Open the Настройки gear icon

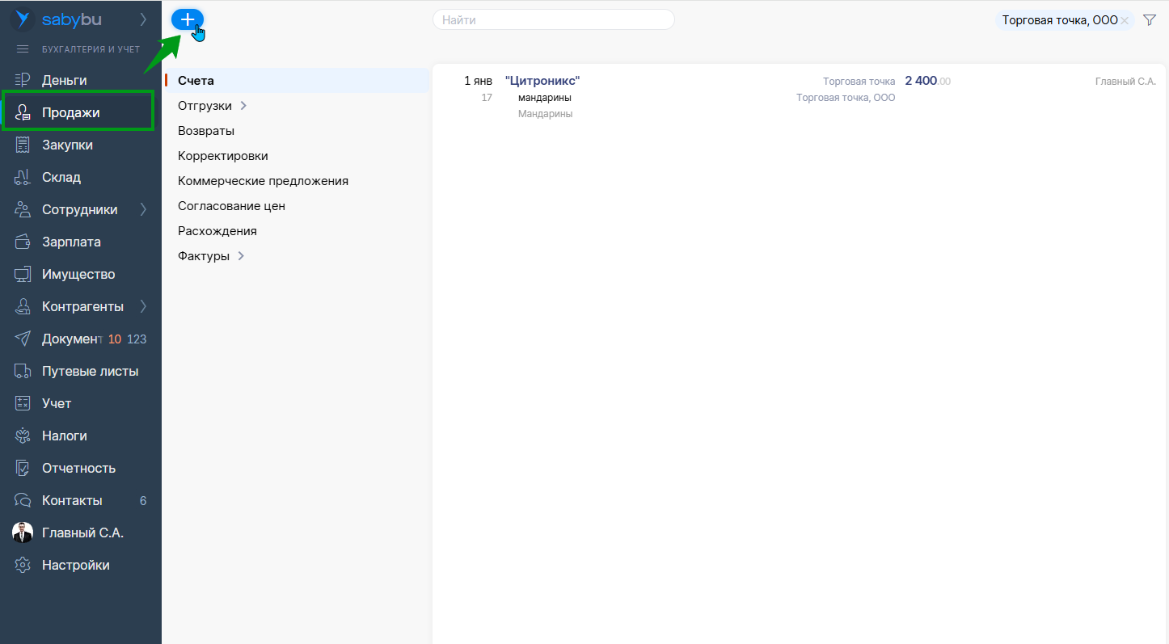click(23, 565)
